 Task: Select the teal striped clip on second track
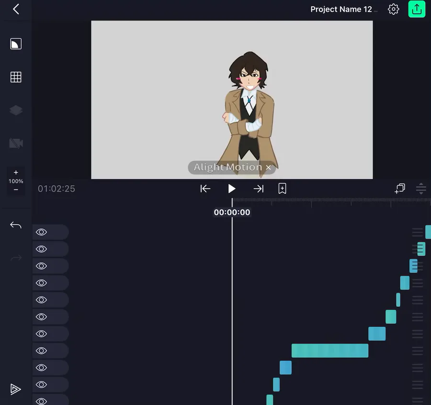pyautogui.click(x=421, y=249)
